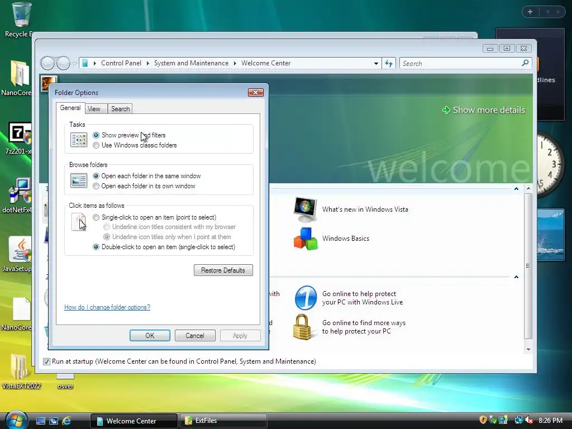Open the Windows Start orb
572x429 pixels.
point(16,420)
